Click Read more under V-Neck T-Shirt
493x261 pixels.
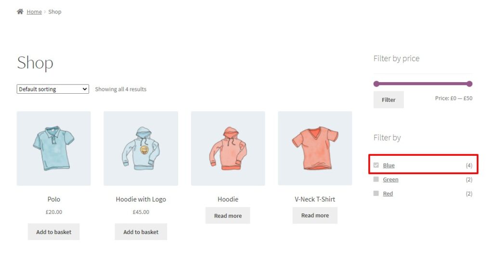click(x=315, y=215)
